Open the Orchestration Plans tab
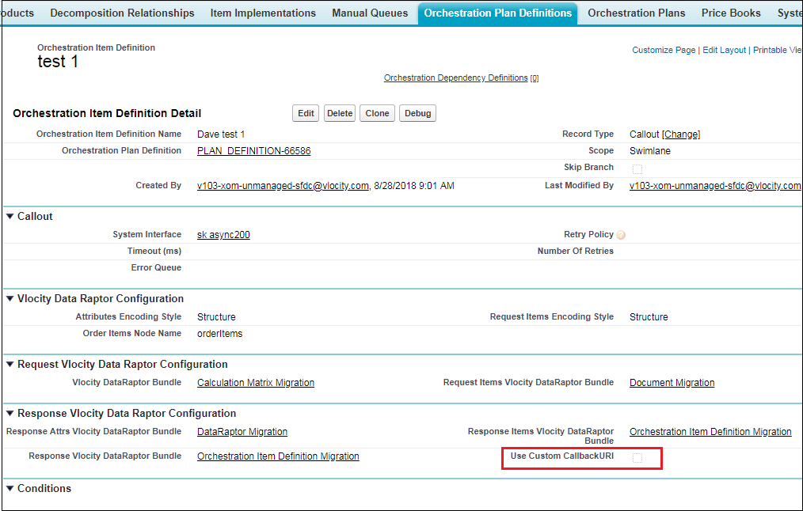The height and width of the screenshot is (511, 803). pyautogui.click(x=636, y=13)
